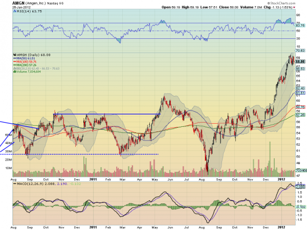Click the 10M label on volume scale
Image resolution: width=307 pixels, height=230 pixels.
click(8, 168)
